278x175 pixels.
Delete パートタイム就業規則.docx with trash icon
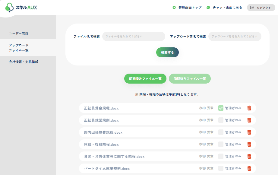click(249, 168)
